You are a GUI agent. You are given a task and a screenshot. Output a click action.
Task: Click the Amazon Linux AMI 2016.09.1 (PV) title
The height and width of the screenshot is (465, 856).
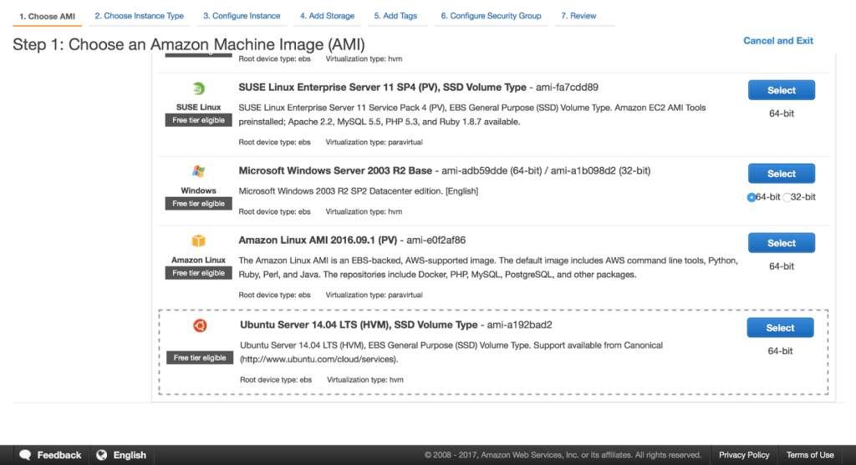(318, 240)
